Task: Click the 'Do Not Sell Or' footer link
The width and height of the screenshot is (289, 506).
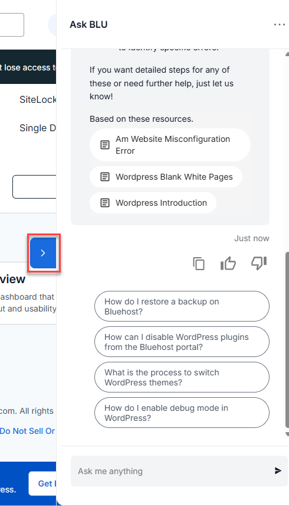Action: point(27,431)
